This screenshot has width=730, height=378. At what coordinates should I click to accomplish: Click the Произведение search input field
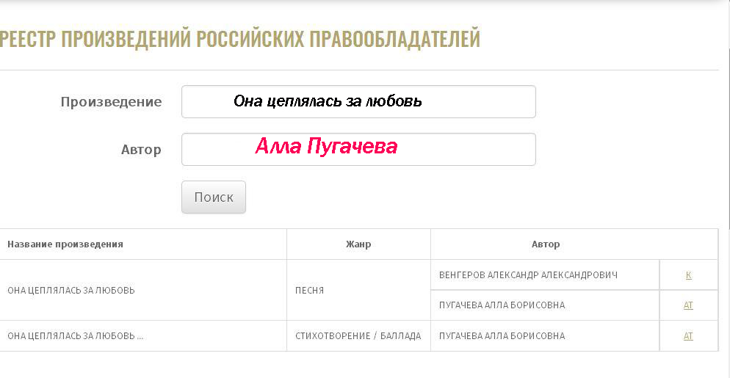coord(358,101)
